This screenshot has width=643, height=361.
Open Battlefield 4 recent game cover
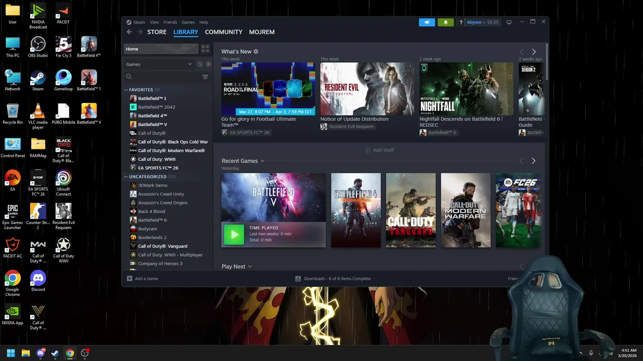356,210
